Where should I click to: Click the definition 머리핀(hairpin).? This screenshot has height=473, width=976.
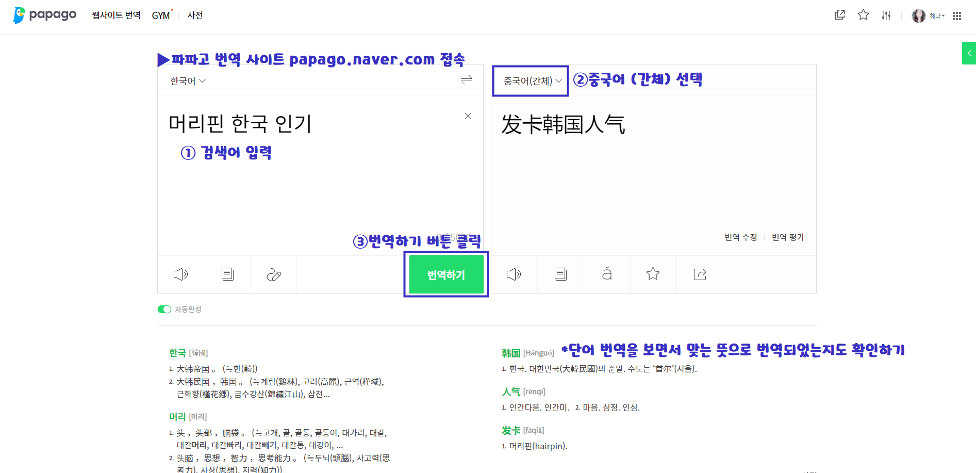pyautogui.click(x=538, y=446)
